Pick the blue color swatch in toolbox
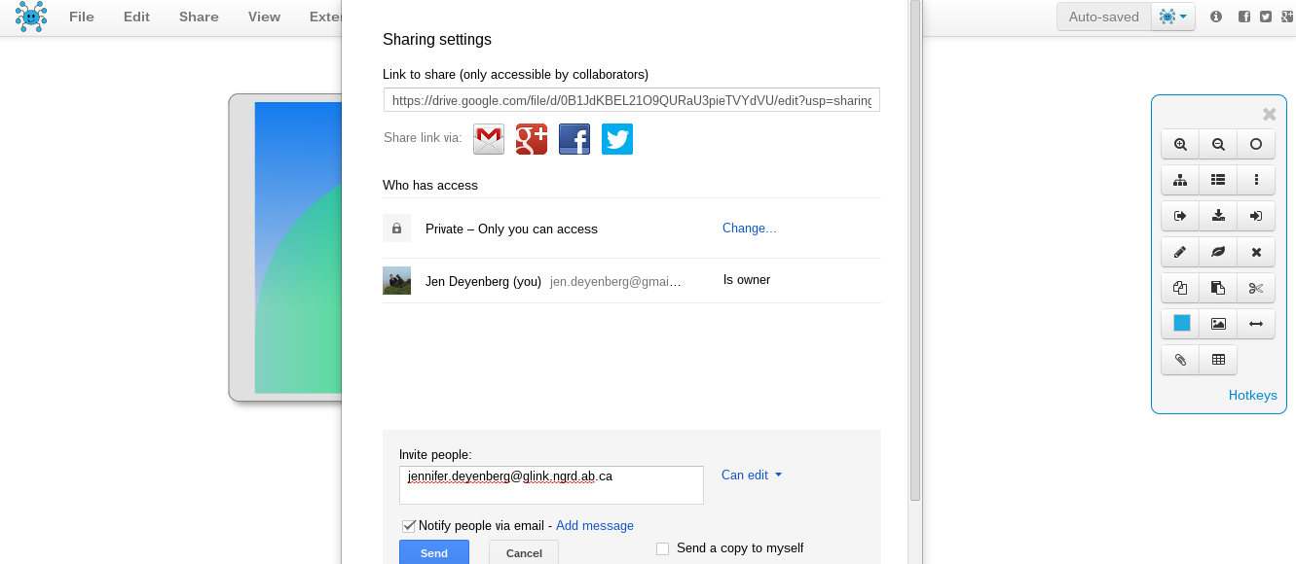This screenshot has height=564, width=1296. [1181, 324]
